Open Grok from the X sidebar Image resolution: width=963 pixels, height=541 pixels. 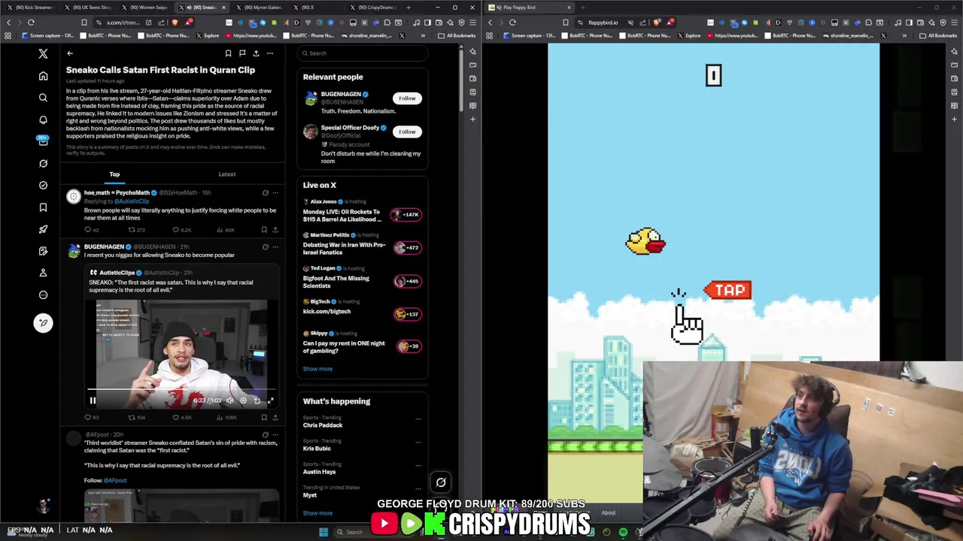pos(43,163)
